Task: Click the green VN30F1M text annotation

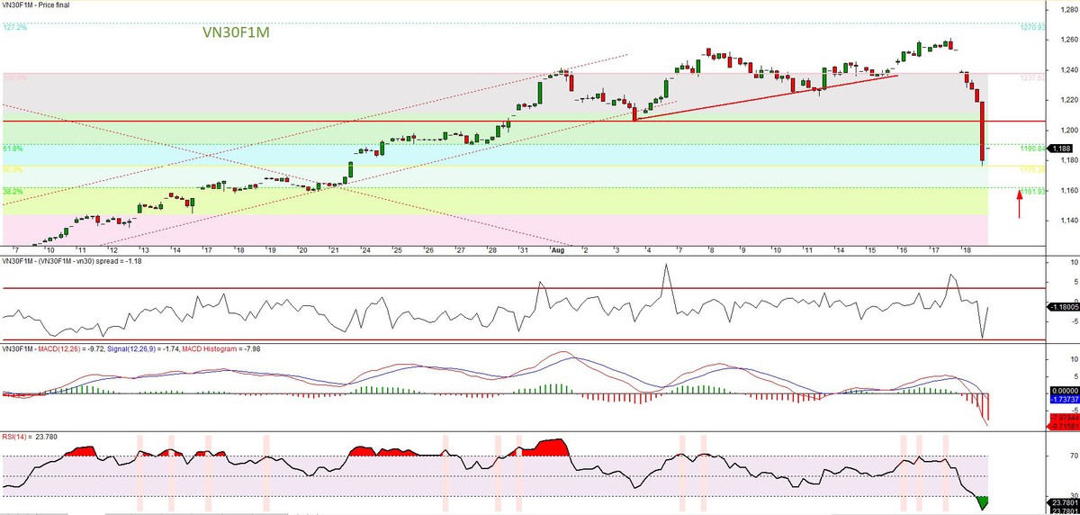Action: tap(237, 32)
